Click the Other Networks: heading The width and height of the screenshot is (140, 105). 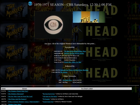(x=70, y=76)
